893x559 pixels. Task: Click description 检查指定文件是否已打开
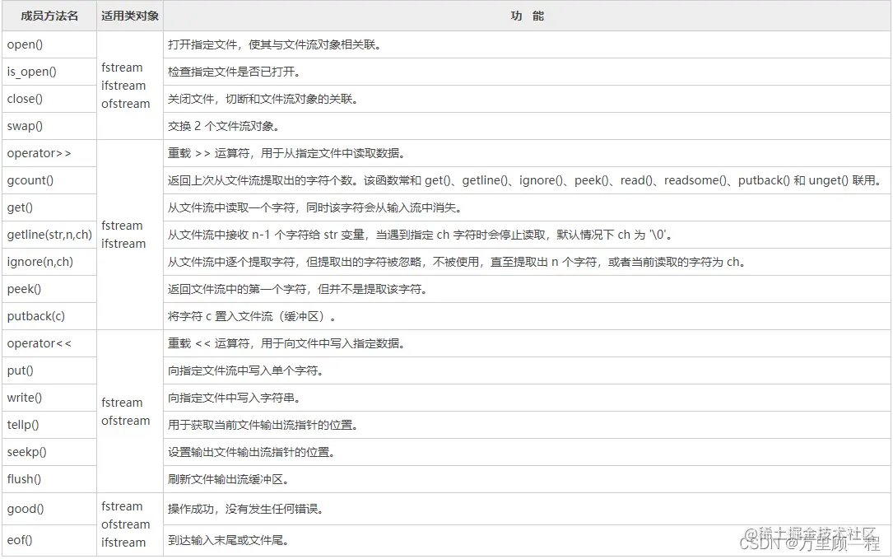[x=234, y=72]
